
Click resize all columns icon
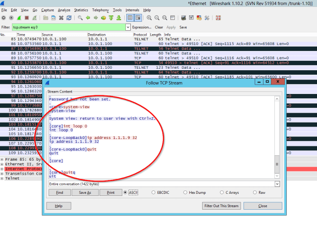click(172, 18)
